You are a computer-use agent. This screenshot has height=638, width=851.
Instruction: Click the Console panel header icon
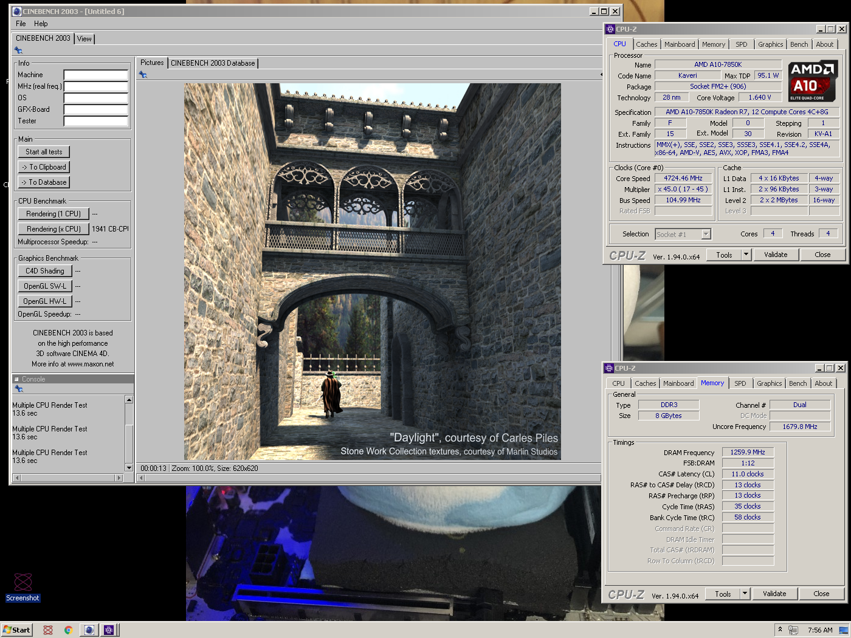[x=16, y=379]
